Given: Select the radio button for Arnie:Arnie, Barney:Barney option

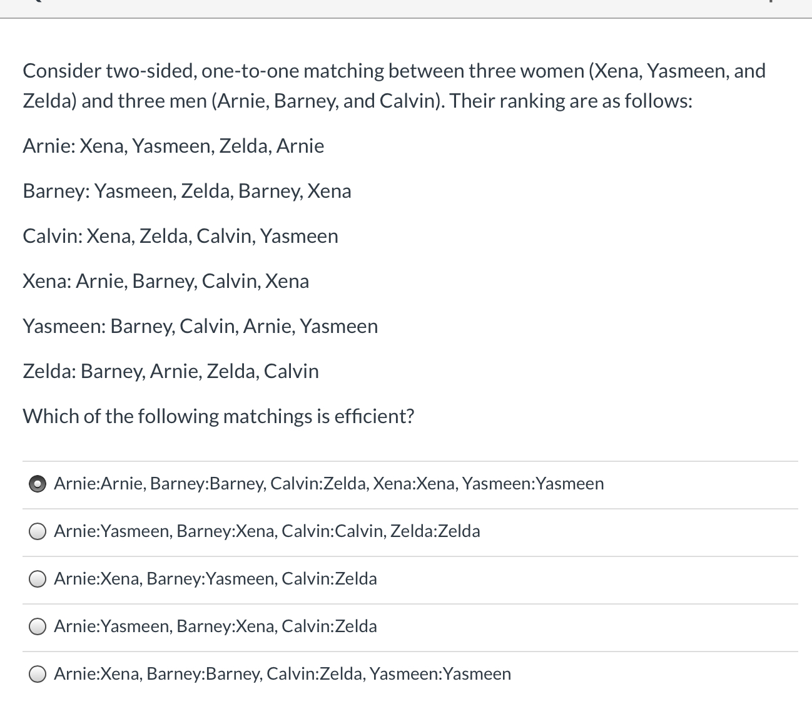Looking at the screenshot, I should click(x=38, y=484).
